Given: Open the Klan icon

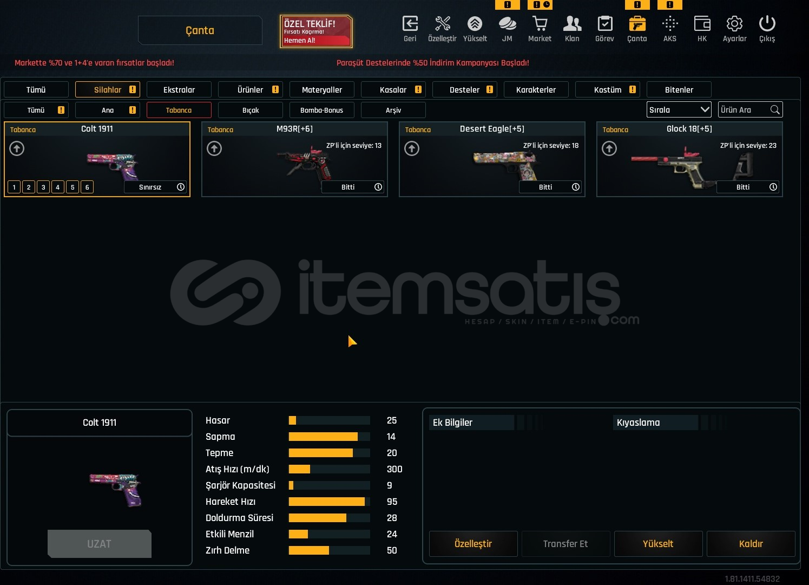Looking at the screenshot, I should [x=572, y=24].
